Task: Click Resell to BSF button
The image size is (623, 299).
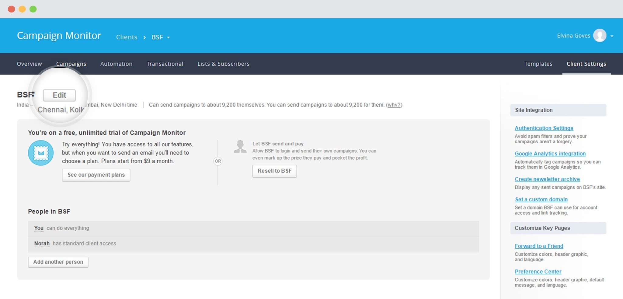Action: click(x=275, y=171)
